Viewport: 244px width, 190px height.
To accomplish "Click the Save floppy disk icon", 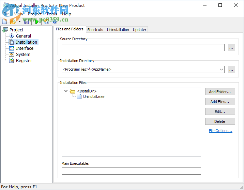I will pyautogui.click(x=27, y=21).
